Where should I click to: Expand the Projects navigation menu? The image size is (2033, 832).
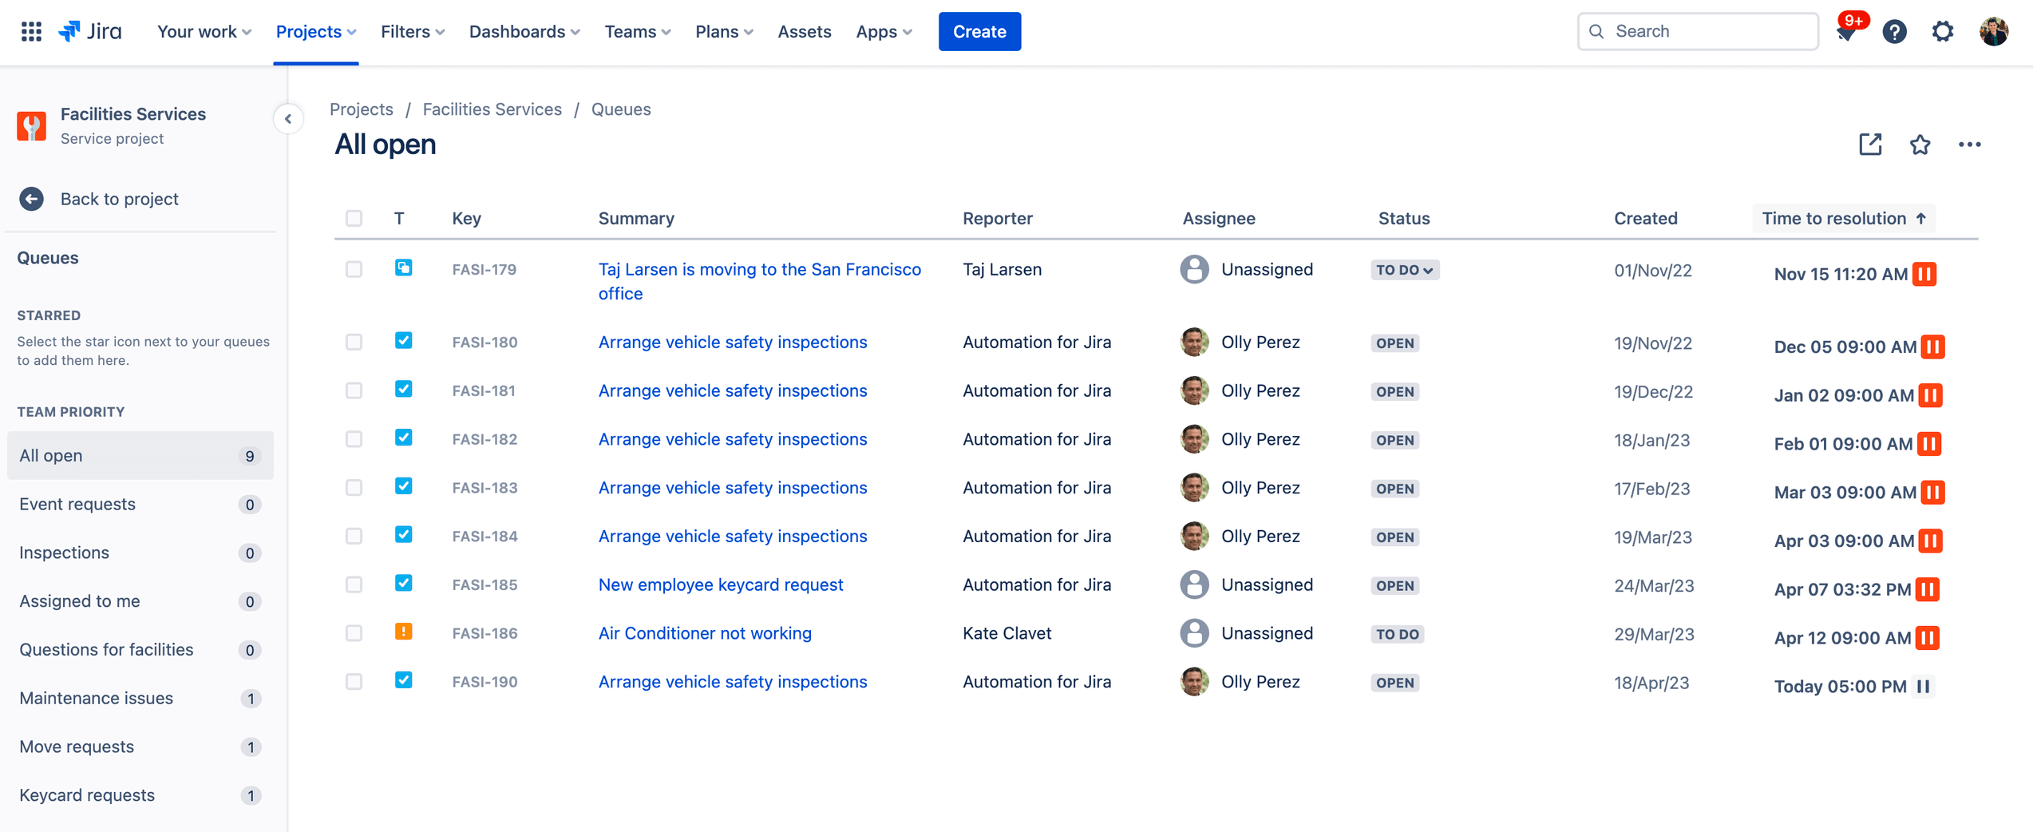[315, 31]
